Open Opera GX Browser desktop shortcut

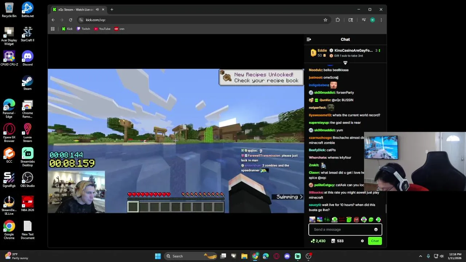pos(9,133)
